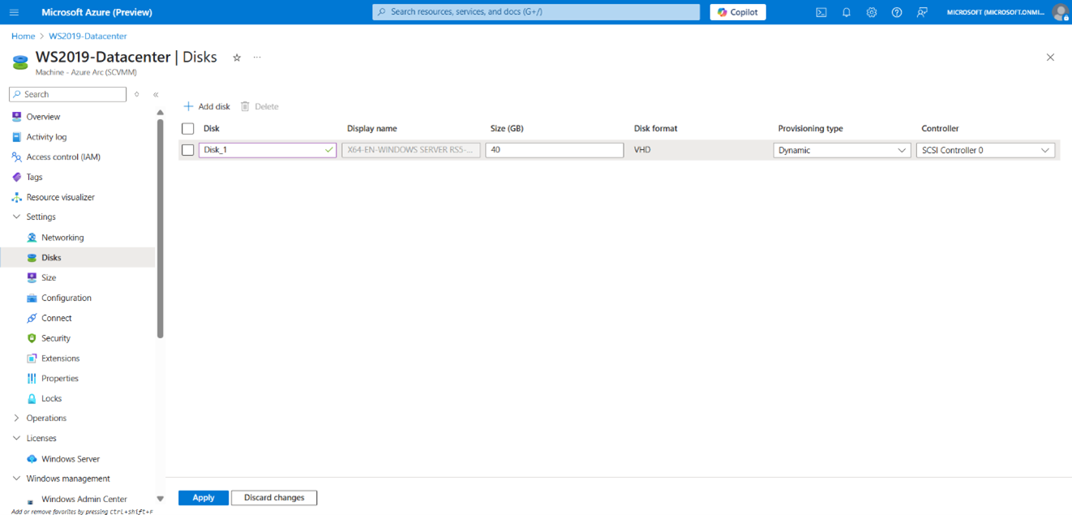Focus the top search resources box
Screen dimensions: 1072x515
[x=536, y=12]
